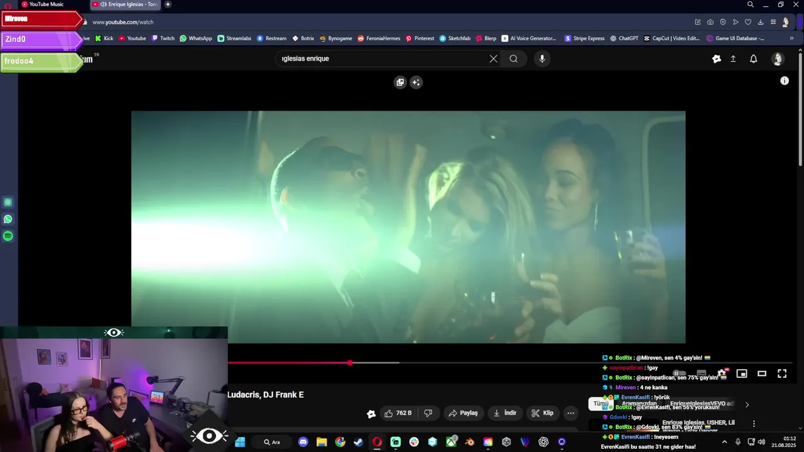Open the taskbar Ara search box
Viewport: 804px width, 452px height.
point(271,442)
